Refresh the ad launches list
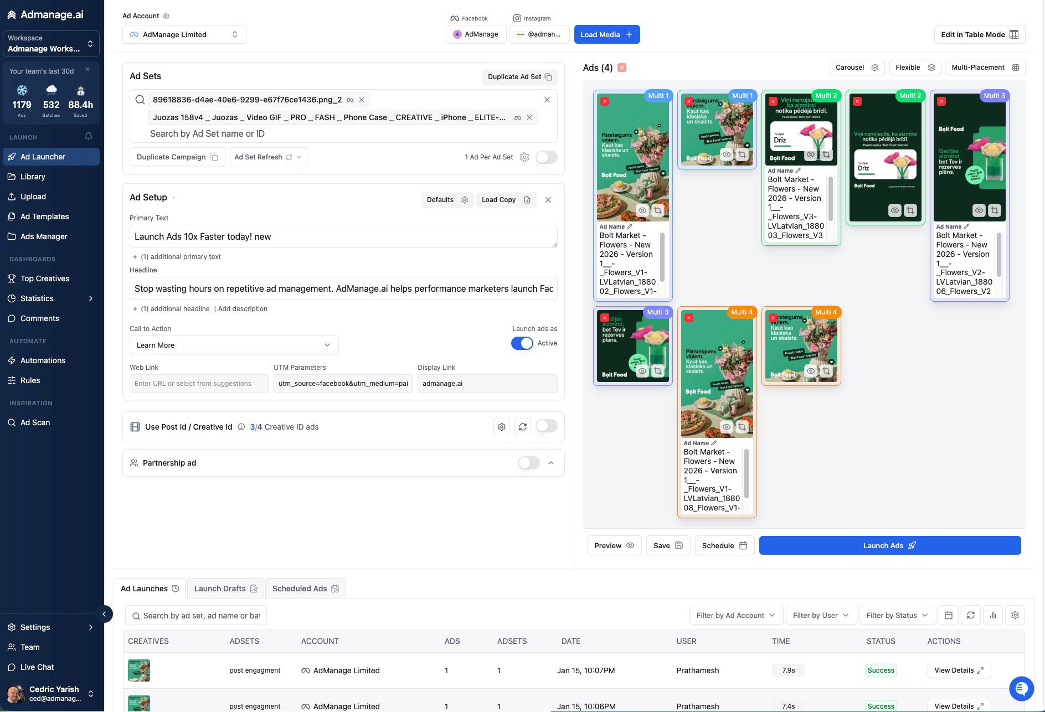The width and height of the screenshot is (1045, 712). 971,615
